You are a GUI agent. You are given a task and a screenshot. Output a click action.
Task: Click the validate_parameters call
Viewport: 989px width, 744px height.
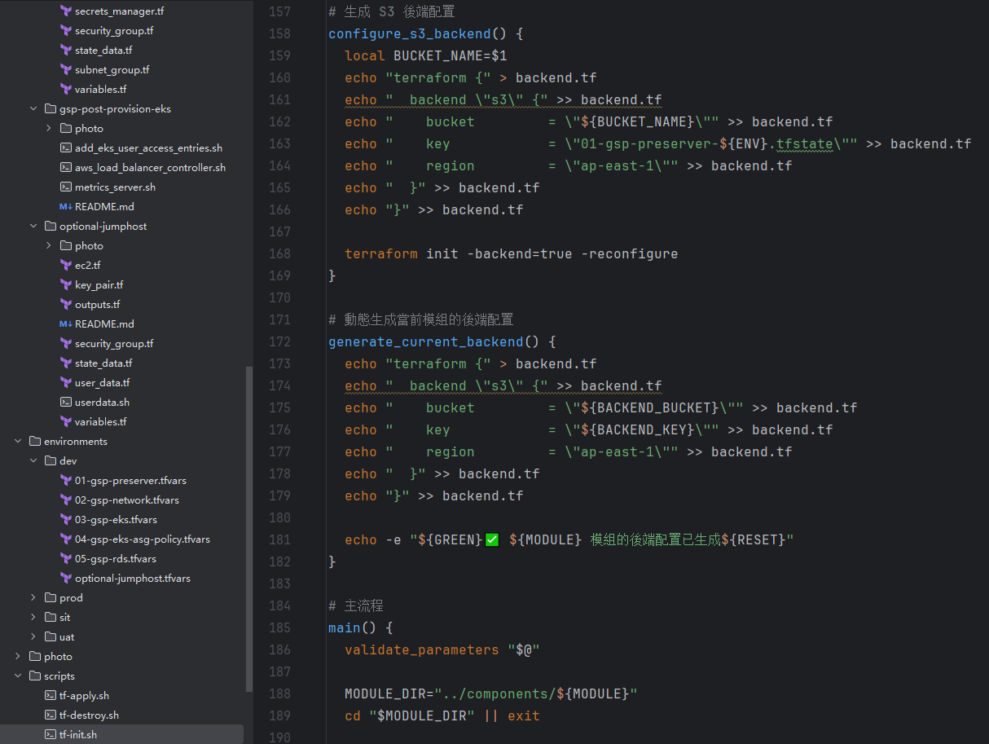pos(421,650)
